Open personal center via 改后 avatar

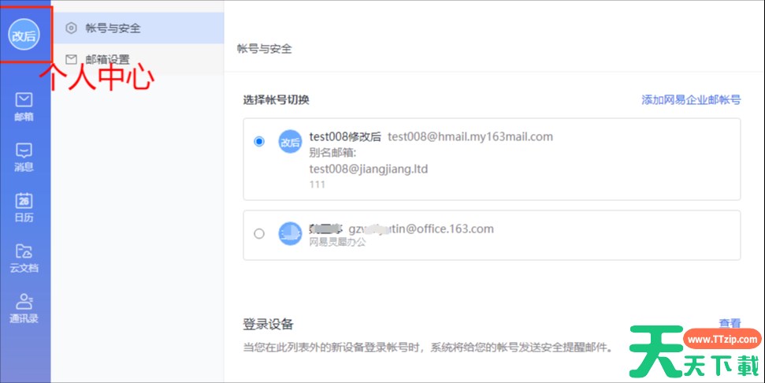click(24, 35)
